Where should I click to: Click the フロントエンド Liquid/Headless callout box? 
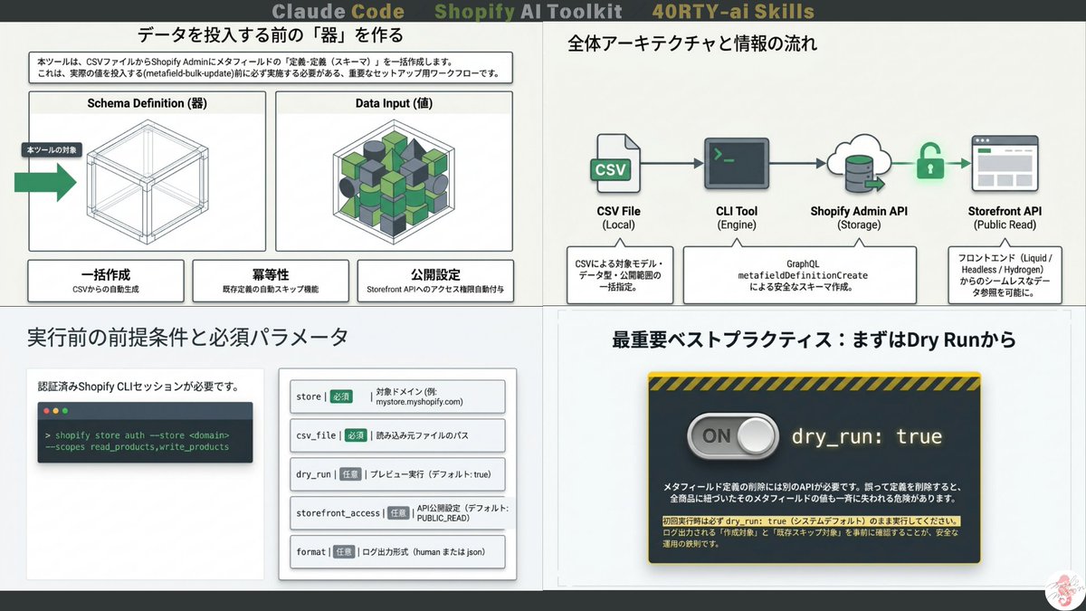click(x=1005, y=273)
